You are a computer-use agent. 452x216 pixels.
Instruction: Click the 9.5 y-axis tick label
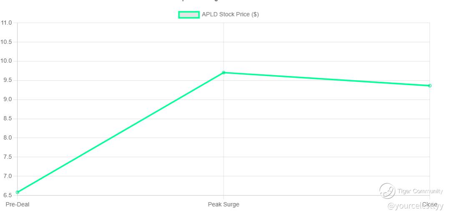click(8, 80)
